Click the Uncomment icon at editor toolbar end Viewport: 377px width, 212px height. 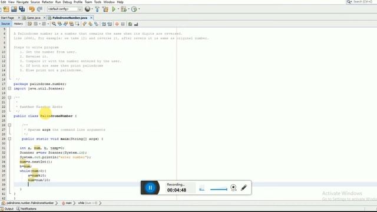136,24
